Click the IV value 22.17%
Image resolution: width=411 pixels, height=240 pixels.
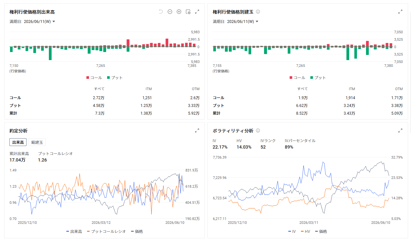coord(220,147)
